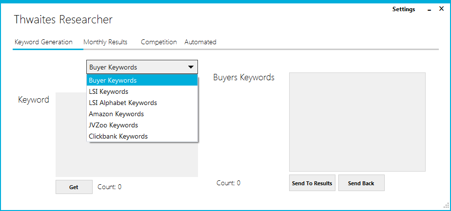Switch to the Keyword Generation tab
Viewport: 451px width, 211px height.
[x=43, y=42]
